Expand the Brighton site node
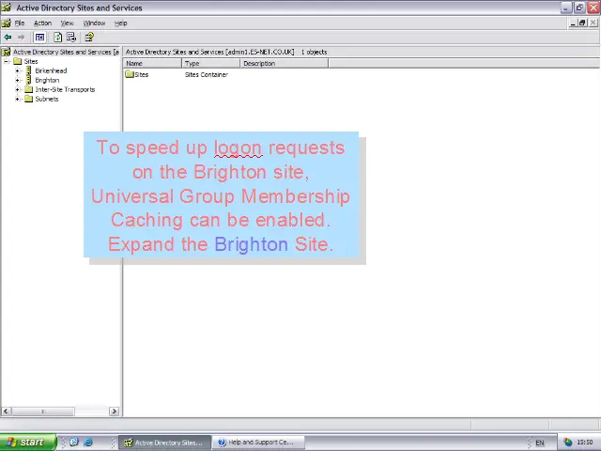This screenshot has width=601, height=451. point(17,80)
